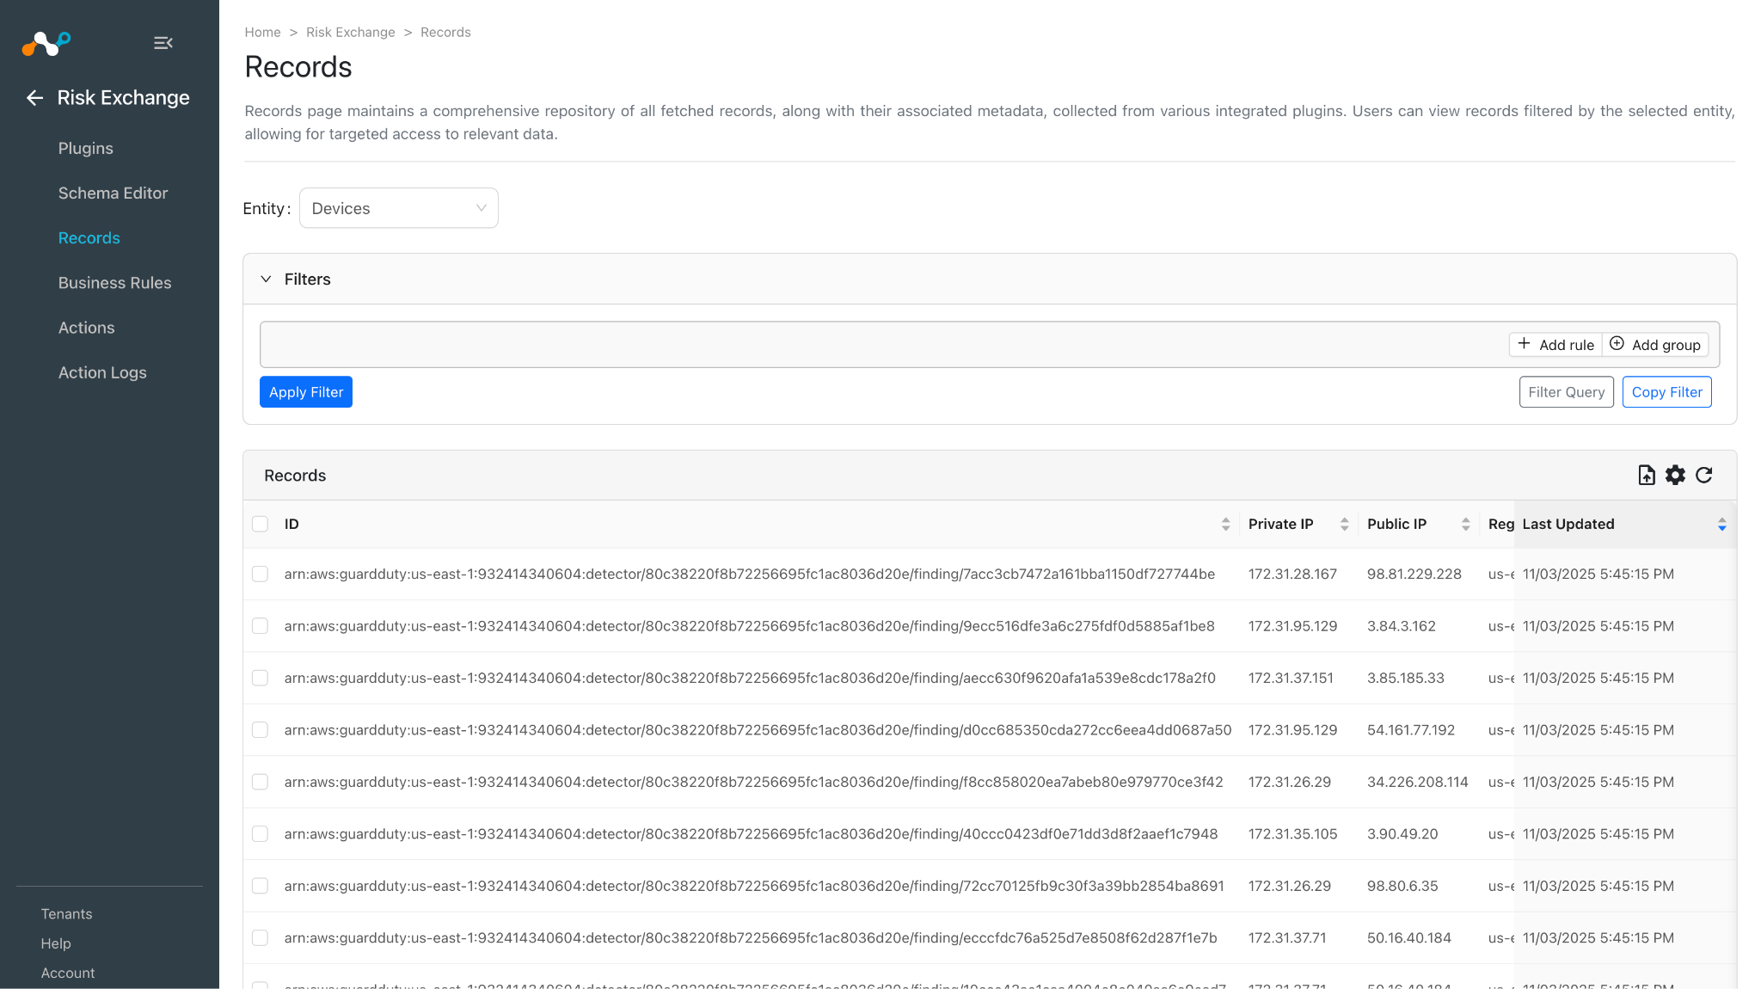Viewport: 1761px width, 989px height.
Task: Follow the Risk Exchange breadcrumb link
Action: (351, 33)
